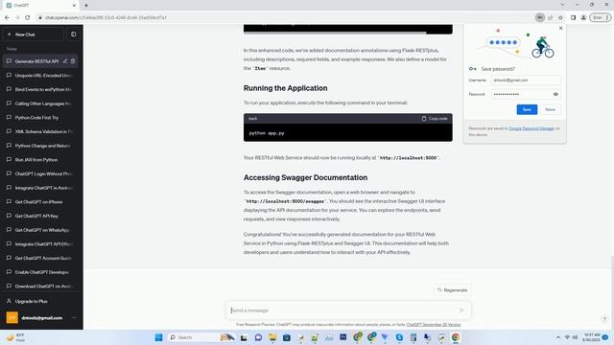Rename Generate RESTful API chat via pencil icon
This screenshot has height=345, width=614.
point(65,61)
